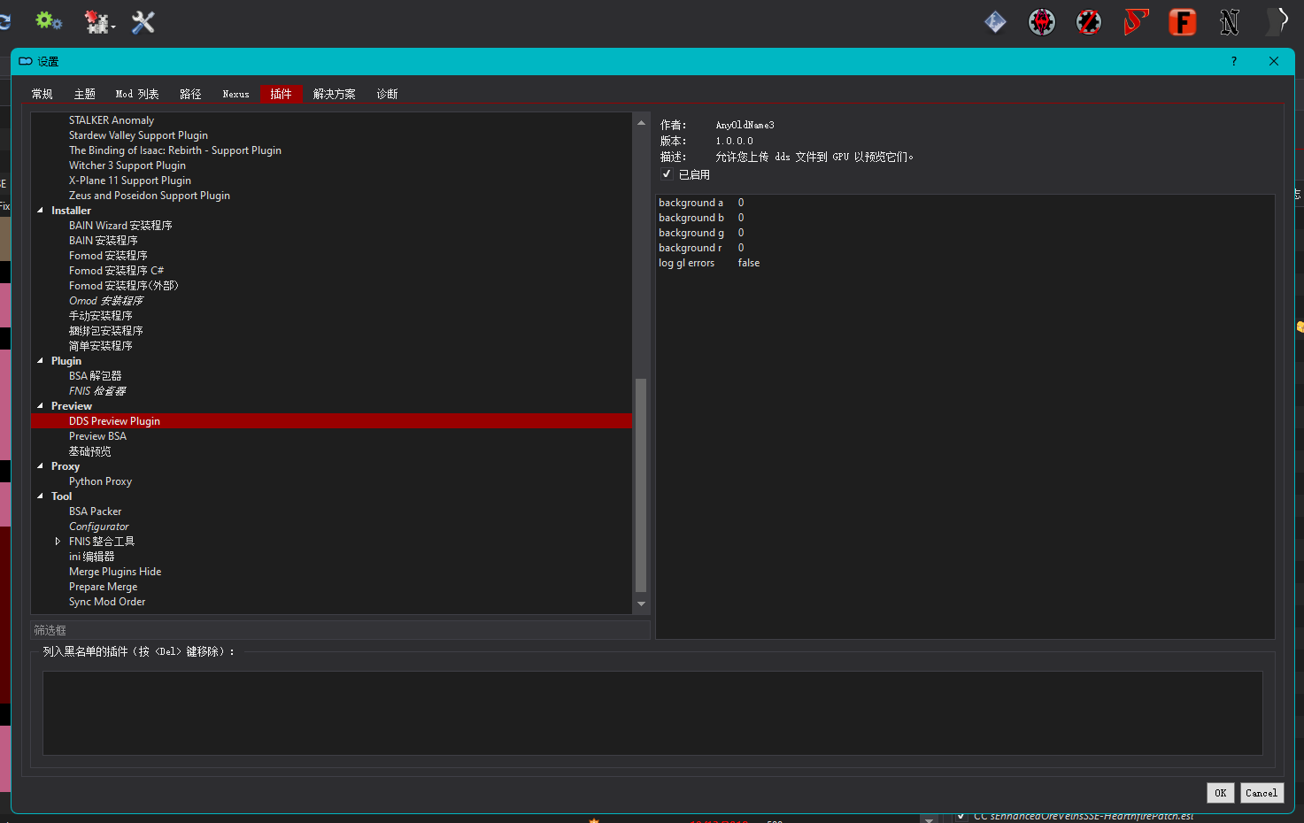Open the 路径 tab

(191, 94)
